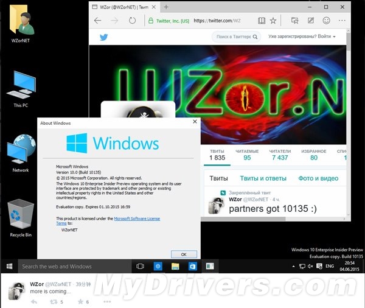Open the Edge Hub favorites list
The height and width of the screenshot is (308, 365).
(294, 21)
